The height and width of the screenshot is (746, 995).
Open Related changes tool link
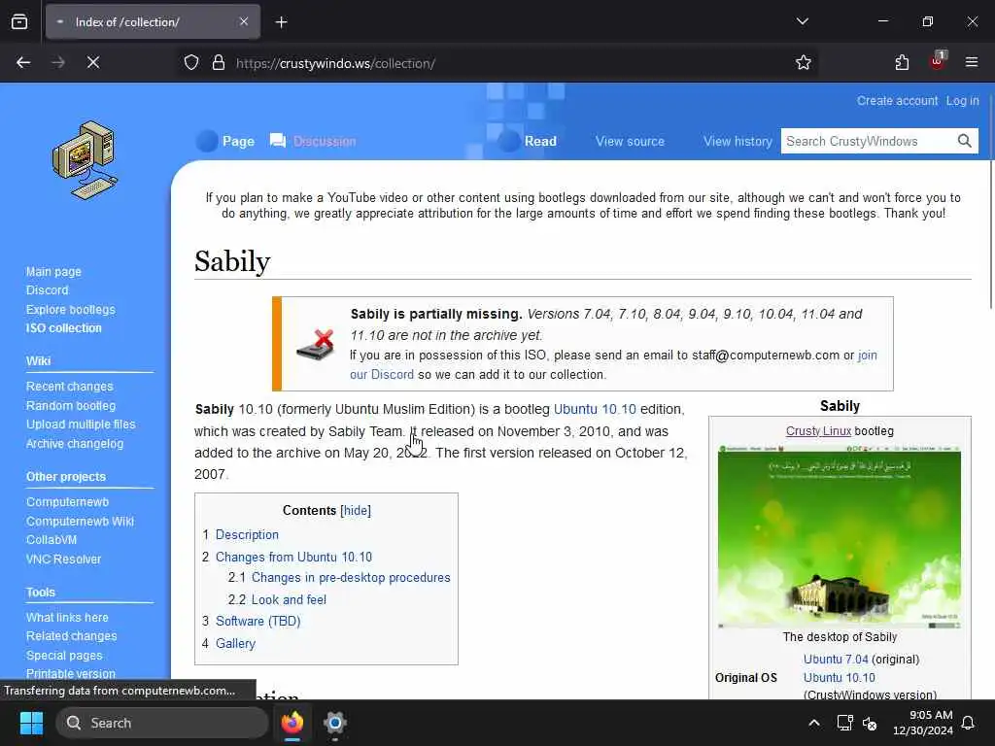[71, 635]
